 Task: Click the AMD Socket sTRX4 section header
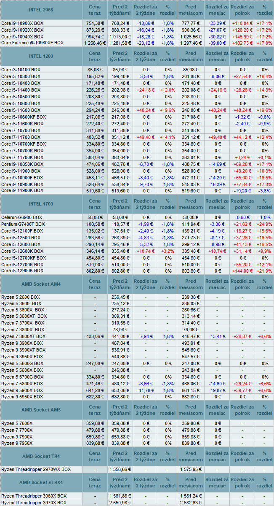(41, 483)
